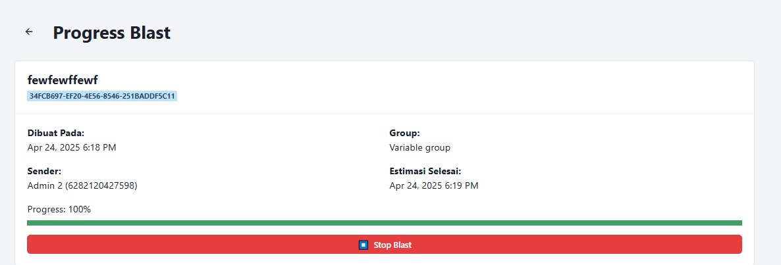Select the Progress Blast page heading
The image size is (781, 265).
(x=111, y=33)
